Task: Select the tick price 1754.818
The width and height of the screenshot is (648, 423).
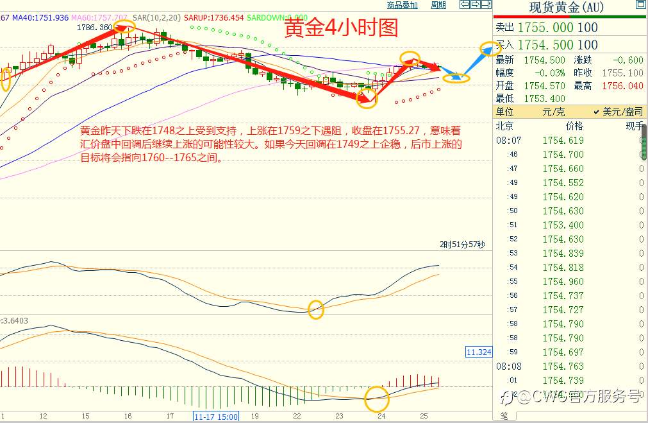Action: [563, 268]
